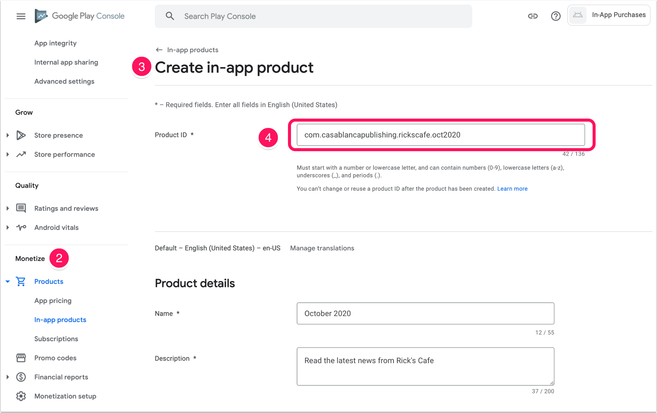
Task: Open the hamburger navigation menu
Action: [21, 16]
